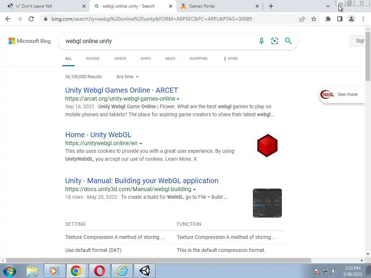This screenshot has width=371, height=278.
Task: Open the NEWS search tab
Action: click(170, 58)
